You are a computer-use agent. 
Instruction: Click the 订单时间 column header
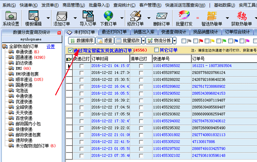[110, 59]
